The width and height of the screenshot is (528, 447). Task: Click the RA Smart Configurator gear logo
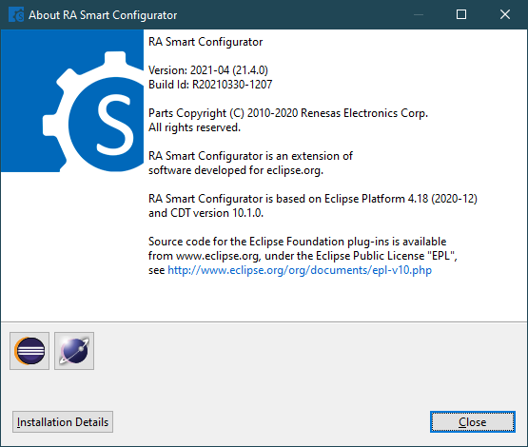72,101
